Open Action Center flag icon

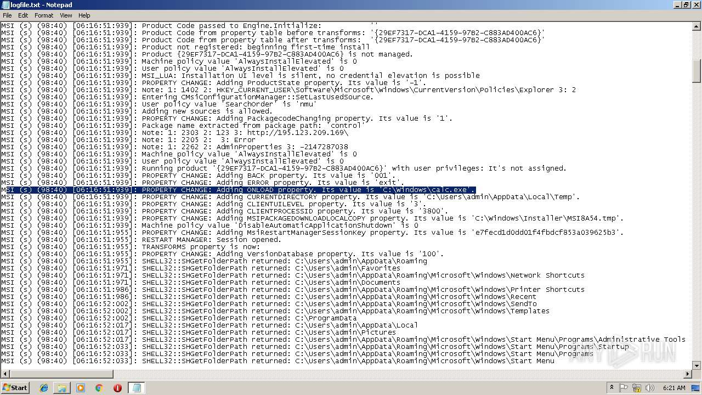click(x=625, y=388)
